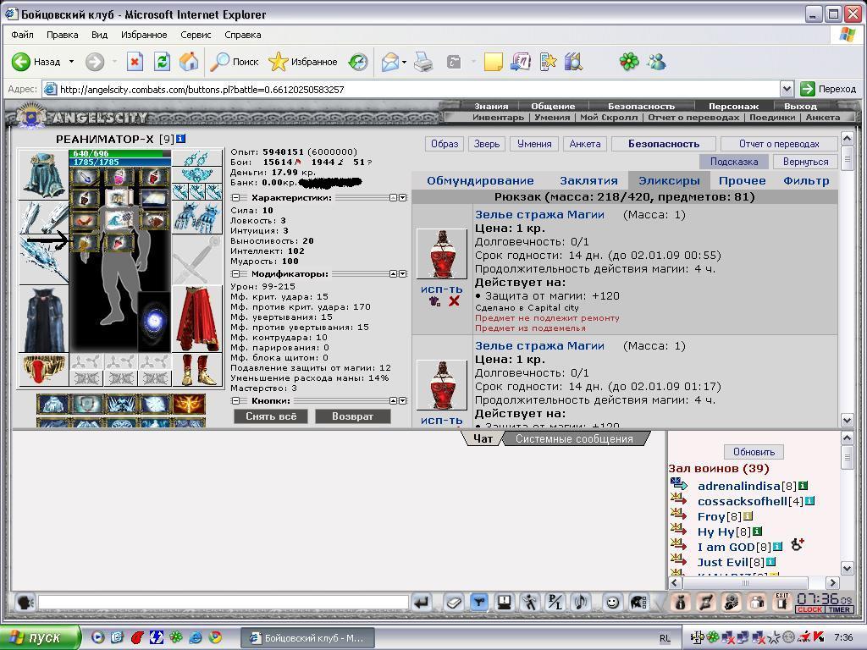Image resolution: width=867 pixels, height=650 pixels.
Task: Switch to the Обмундирование tab
Action: pyautogui.click(x=480, y=181)
